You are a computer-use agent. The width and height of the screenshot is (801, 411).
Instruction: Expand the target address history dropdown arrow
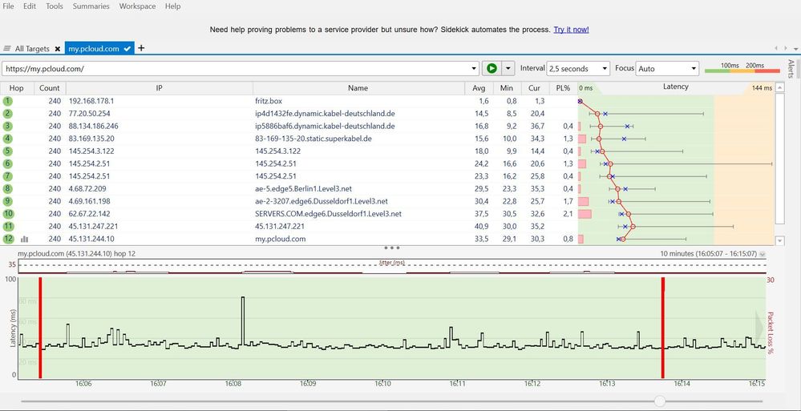tap(475, 68)
